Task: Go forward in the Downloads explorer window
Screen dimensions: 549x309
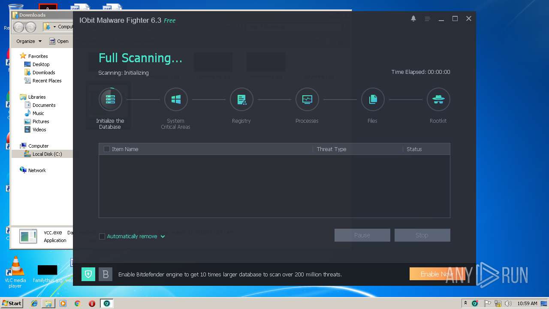Action: [31, 27]
